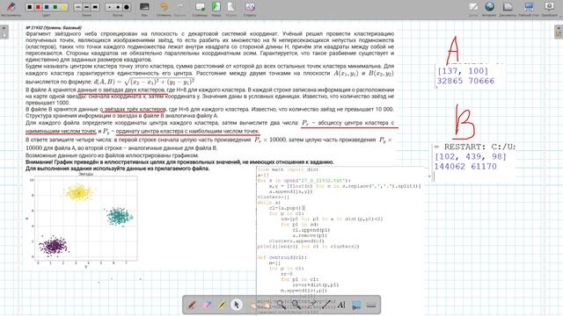This screenshot has width=563, height=316.
Task: Undo the last action
Action: tap(164, 9)
